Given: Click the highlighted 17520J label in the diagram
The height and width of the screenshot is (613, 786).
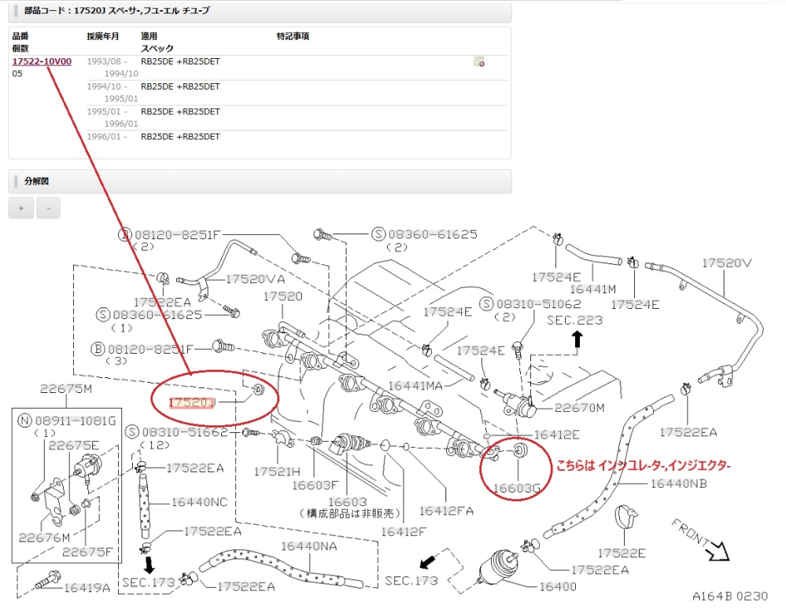Looking at the screenshot, I should click(x=191, y=402).
